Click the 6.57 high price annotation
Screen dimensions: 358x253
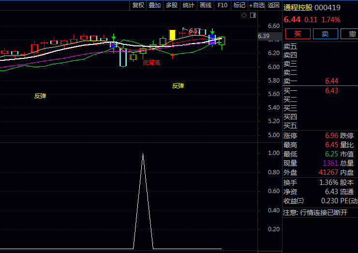pyautogui.click(x=194, y=30)
